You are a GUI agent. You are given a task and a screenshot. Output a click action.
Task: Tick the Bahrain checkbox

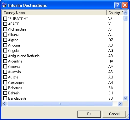5,93
